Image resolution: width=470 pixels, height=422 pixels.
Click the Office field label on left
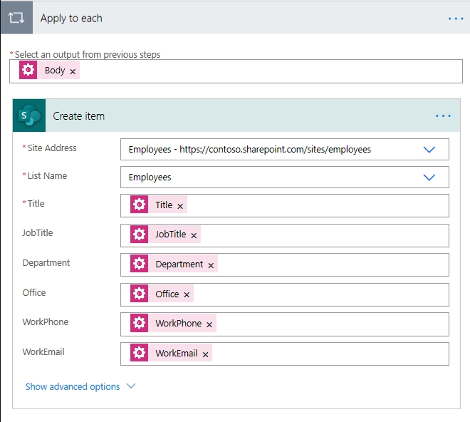click(x=34, y=293)
